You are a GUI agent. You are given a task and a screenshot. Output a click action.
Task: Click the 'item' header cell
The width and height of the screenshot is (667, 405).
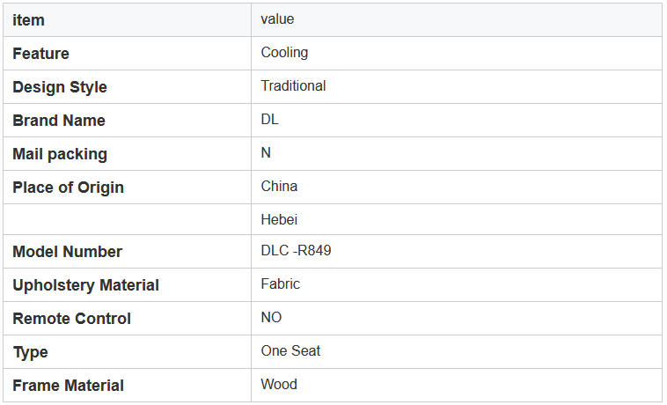(x=128, y=20)
